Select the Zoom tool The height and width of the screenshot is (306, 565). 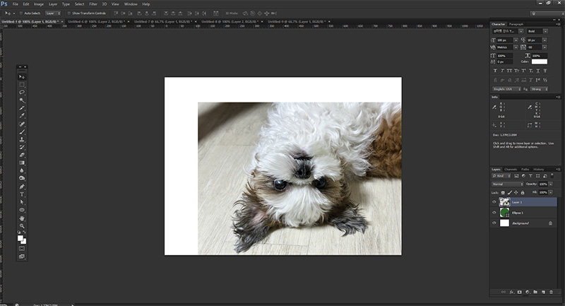pos(22,226)
